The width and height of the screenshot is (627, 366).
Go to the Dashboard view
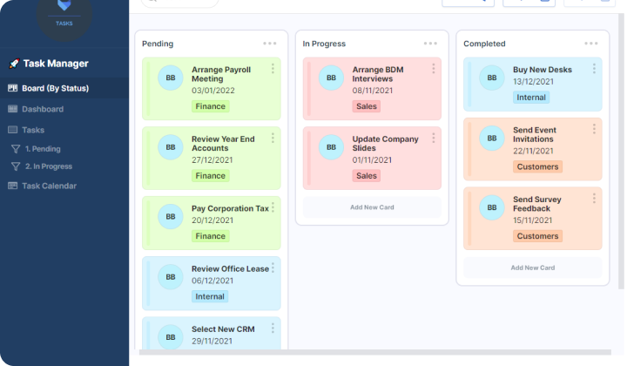click(x=42, y=109)
